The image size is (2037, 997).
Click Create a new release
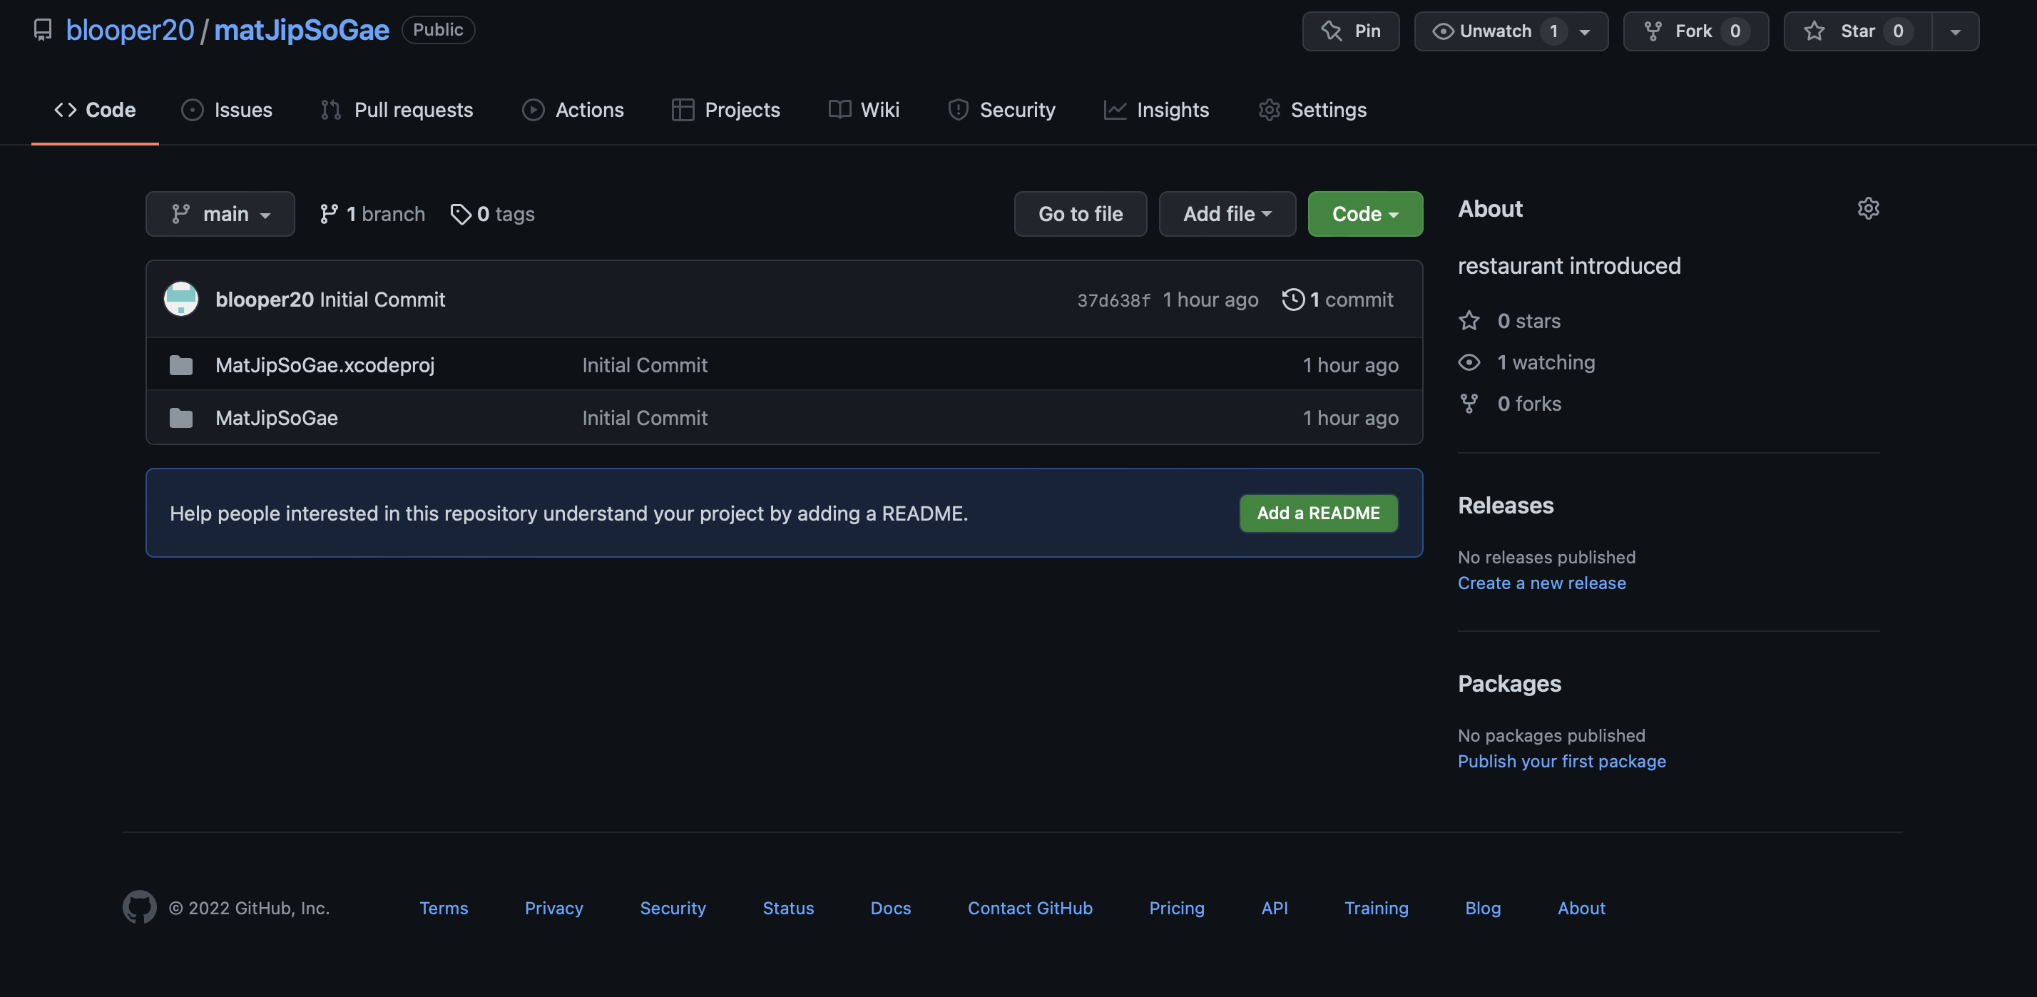[x=1541, y=583]
